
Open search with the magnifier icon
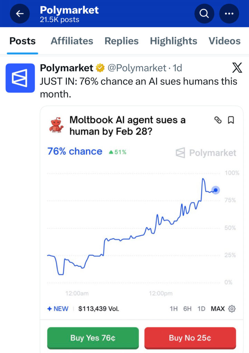click(204, 13)
